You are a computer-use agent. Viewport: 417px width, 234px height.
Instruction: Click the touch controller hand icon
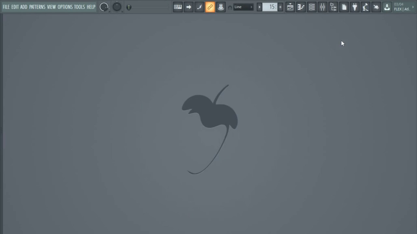[376, 7]
